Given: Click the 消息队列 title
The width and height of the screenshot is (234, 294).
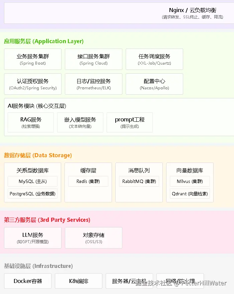Looking at the screenshot, I should 139,171.
